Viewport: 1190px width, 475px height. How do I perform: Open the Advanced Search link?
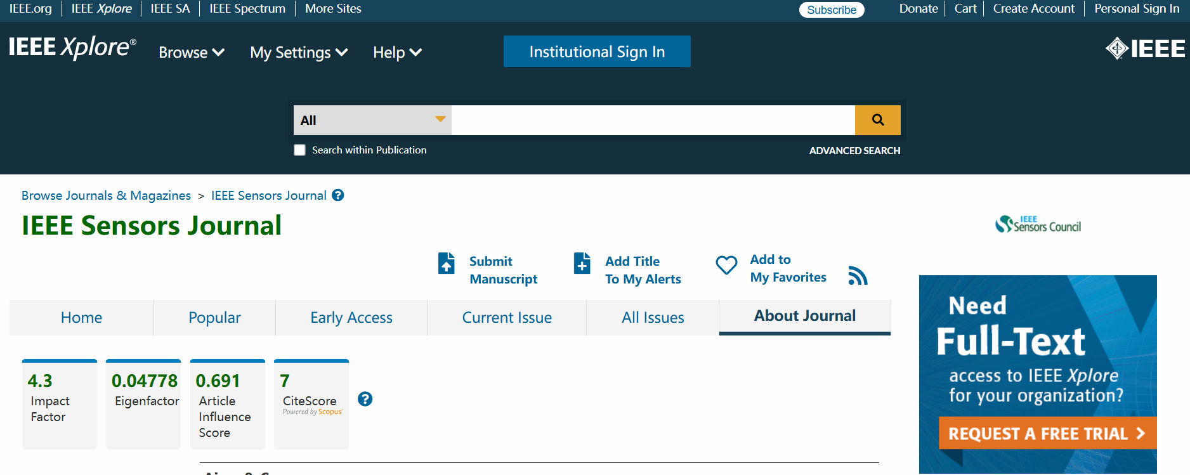coord(854,151)
